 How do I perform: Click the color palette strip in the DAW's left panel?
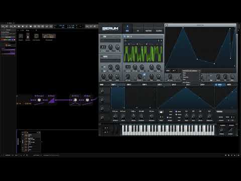pyautogui.click(x=8, y=40)
